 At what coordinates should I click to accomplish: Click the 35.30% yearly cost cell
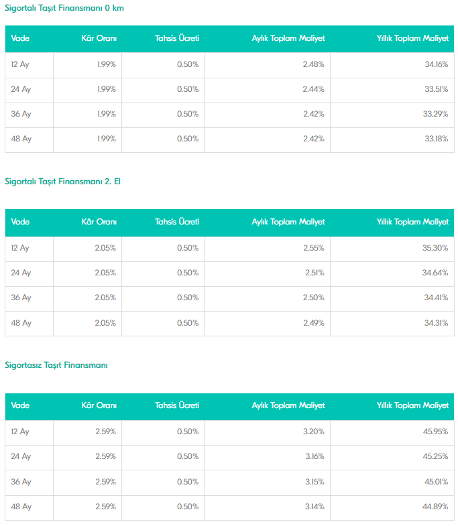[x=435, y=248]
